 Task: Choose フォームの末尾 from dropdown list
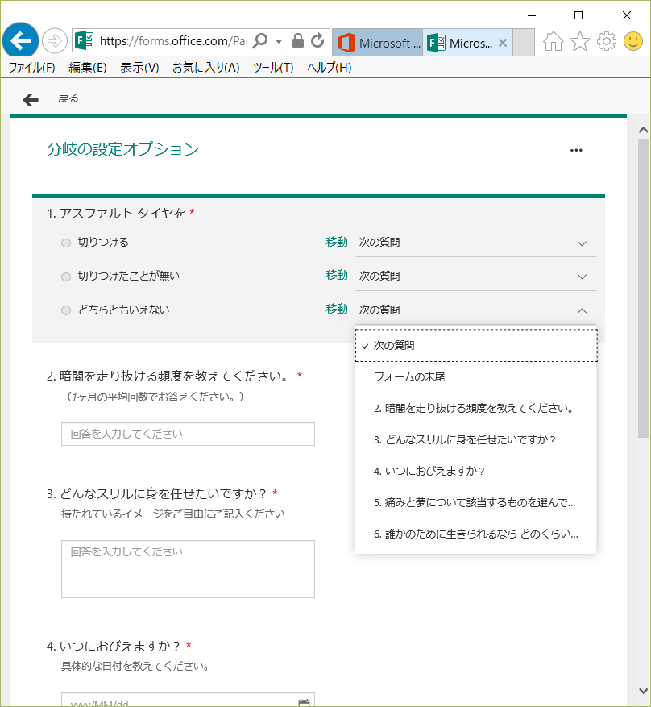tap(409, 376)
